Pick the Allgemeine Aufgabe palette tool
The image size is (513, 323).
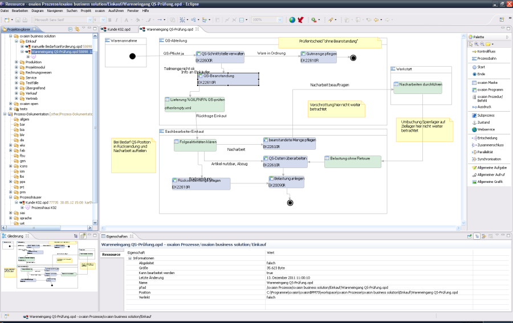(489, 167)
